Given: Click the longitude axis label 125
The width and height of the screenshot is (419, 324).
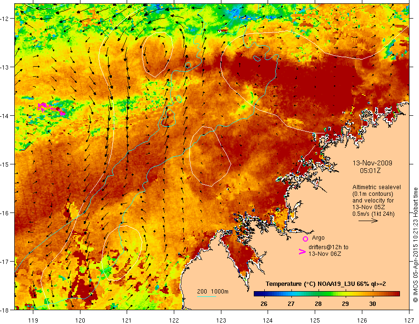Looking at the screenshot, I should pyautogui.click(x=315, y=320).
